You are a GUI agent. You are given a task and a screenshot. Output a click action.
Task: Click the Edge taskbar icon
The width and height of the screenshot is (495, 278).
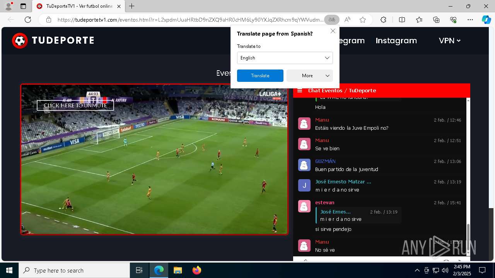point(159,270)
